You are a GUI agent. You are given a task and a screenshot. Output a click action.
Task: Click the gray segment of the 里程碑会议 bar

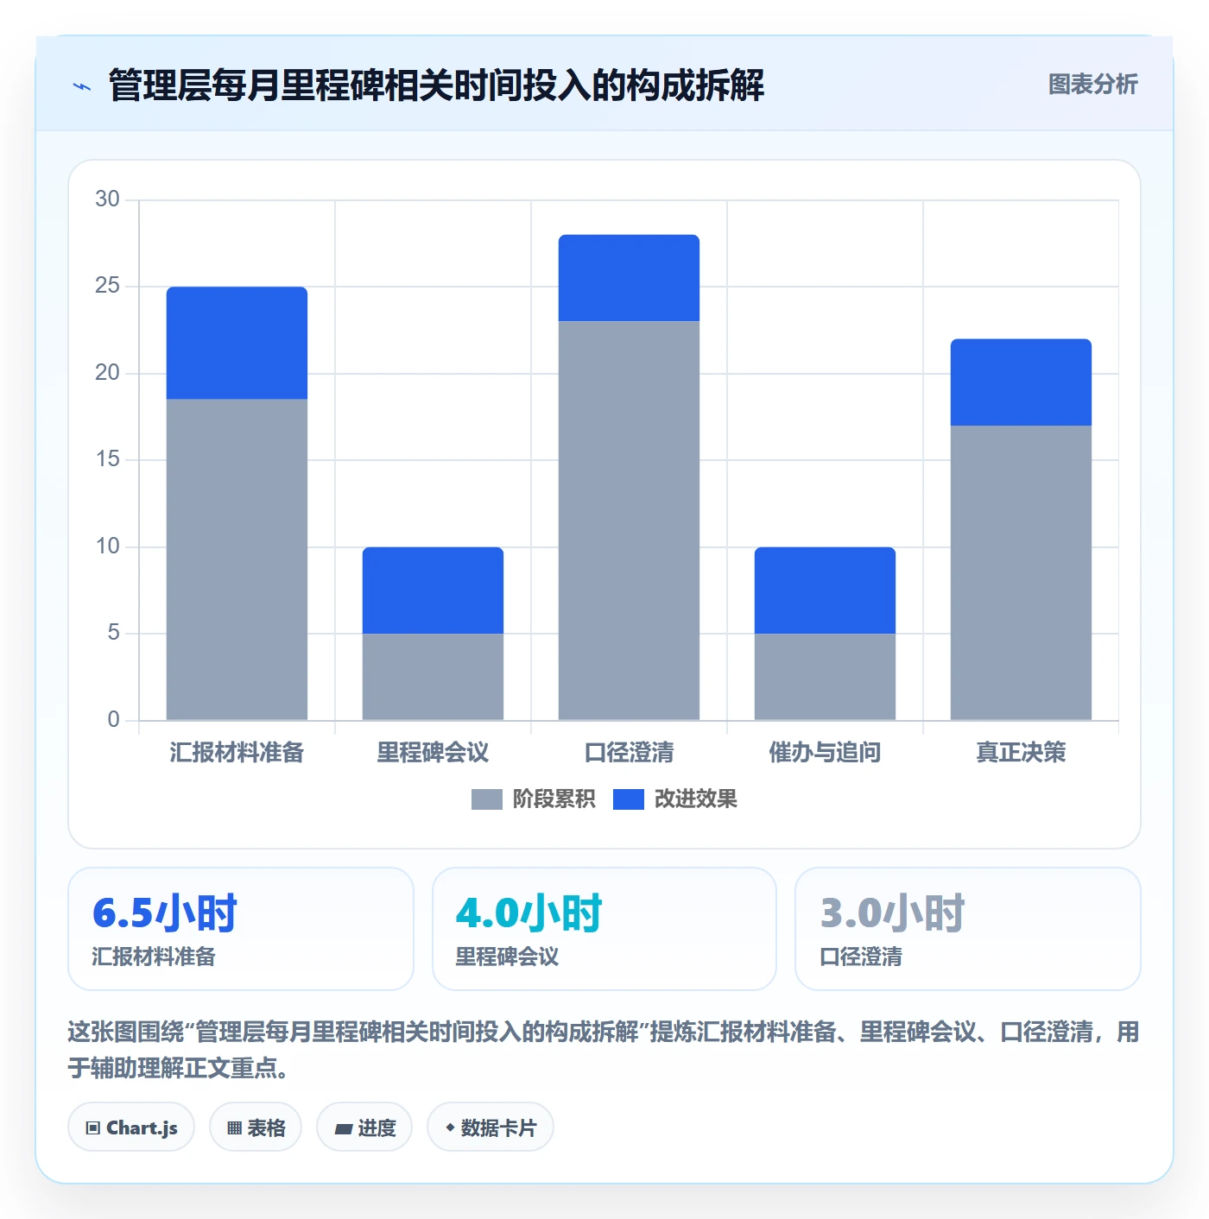click(433, 677)
